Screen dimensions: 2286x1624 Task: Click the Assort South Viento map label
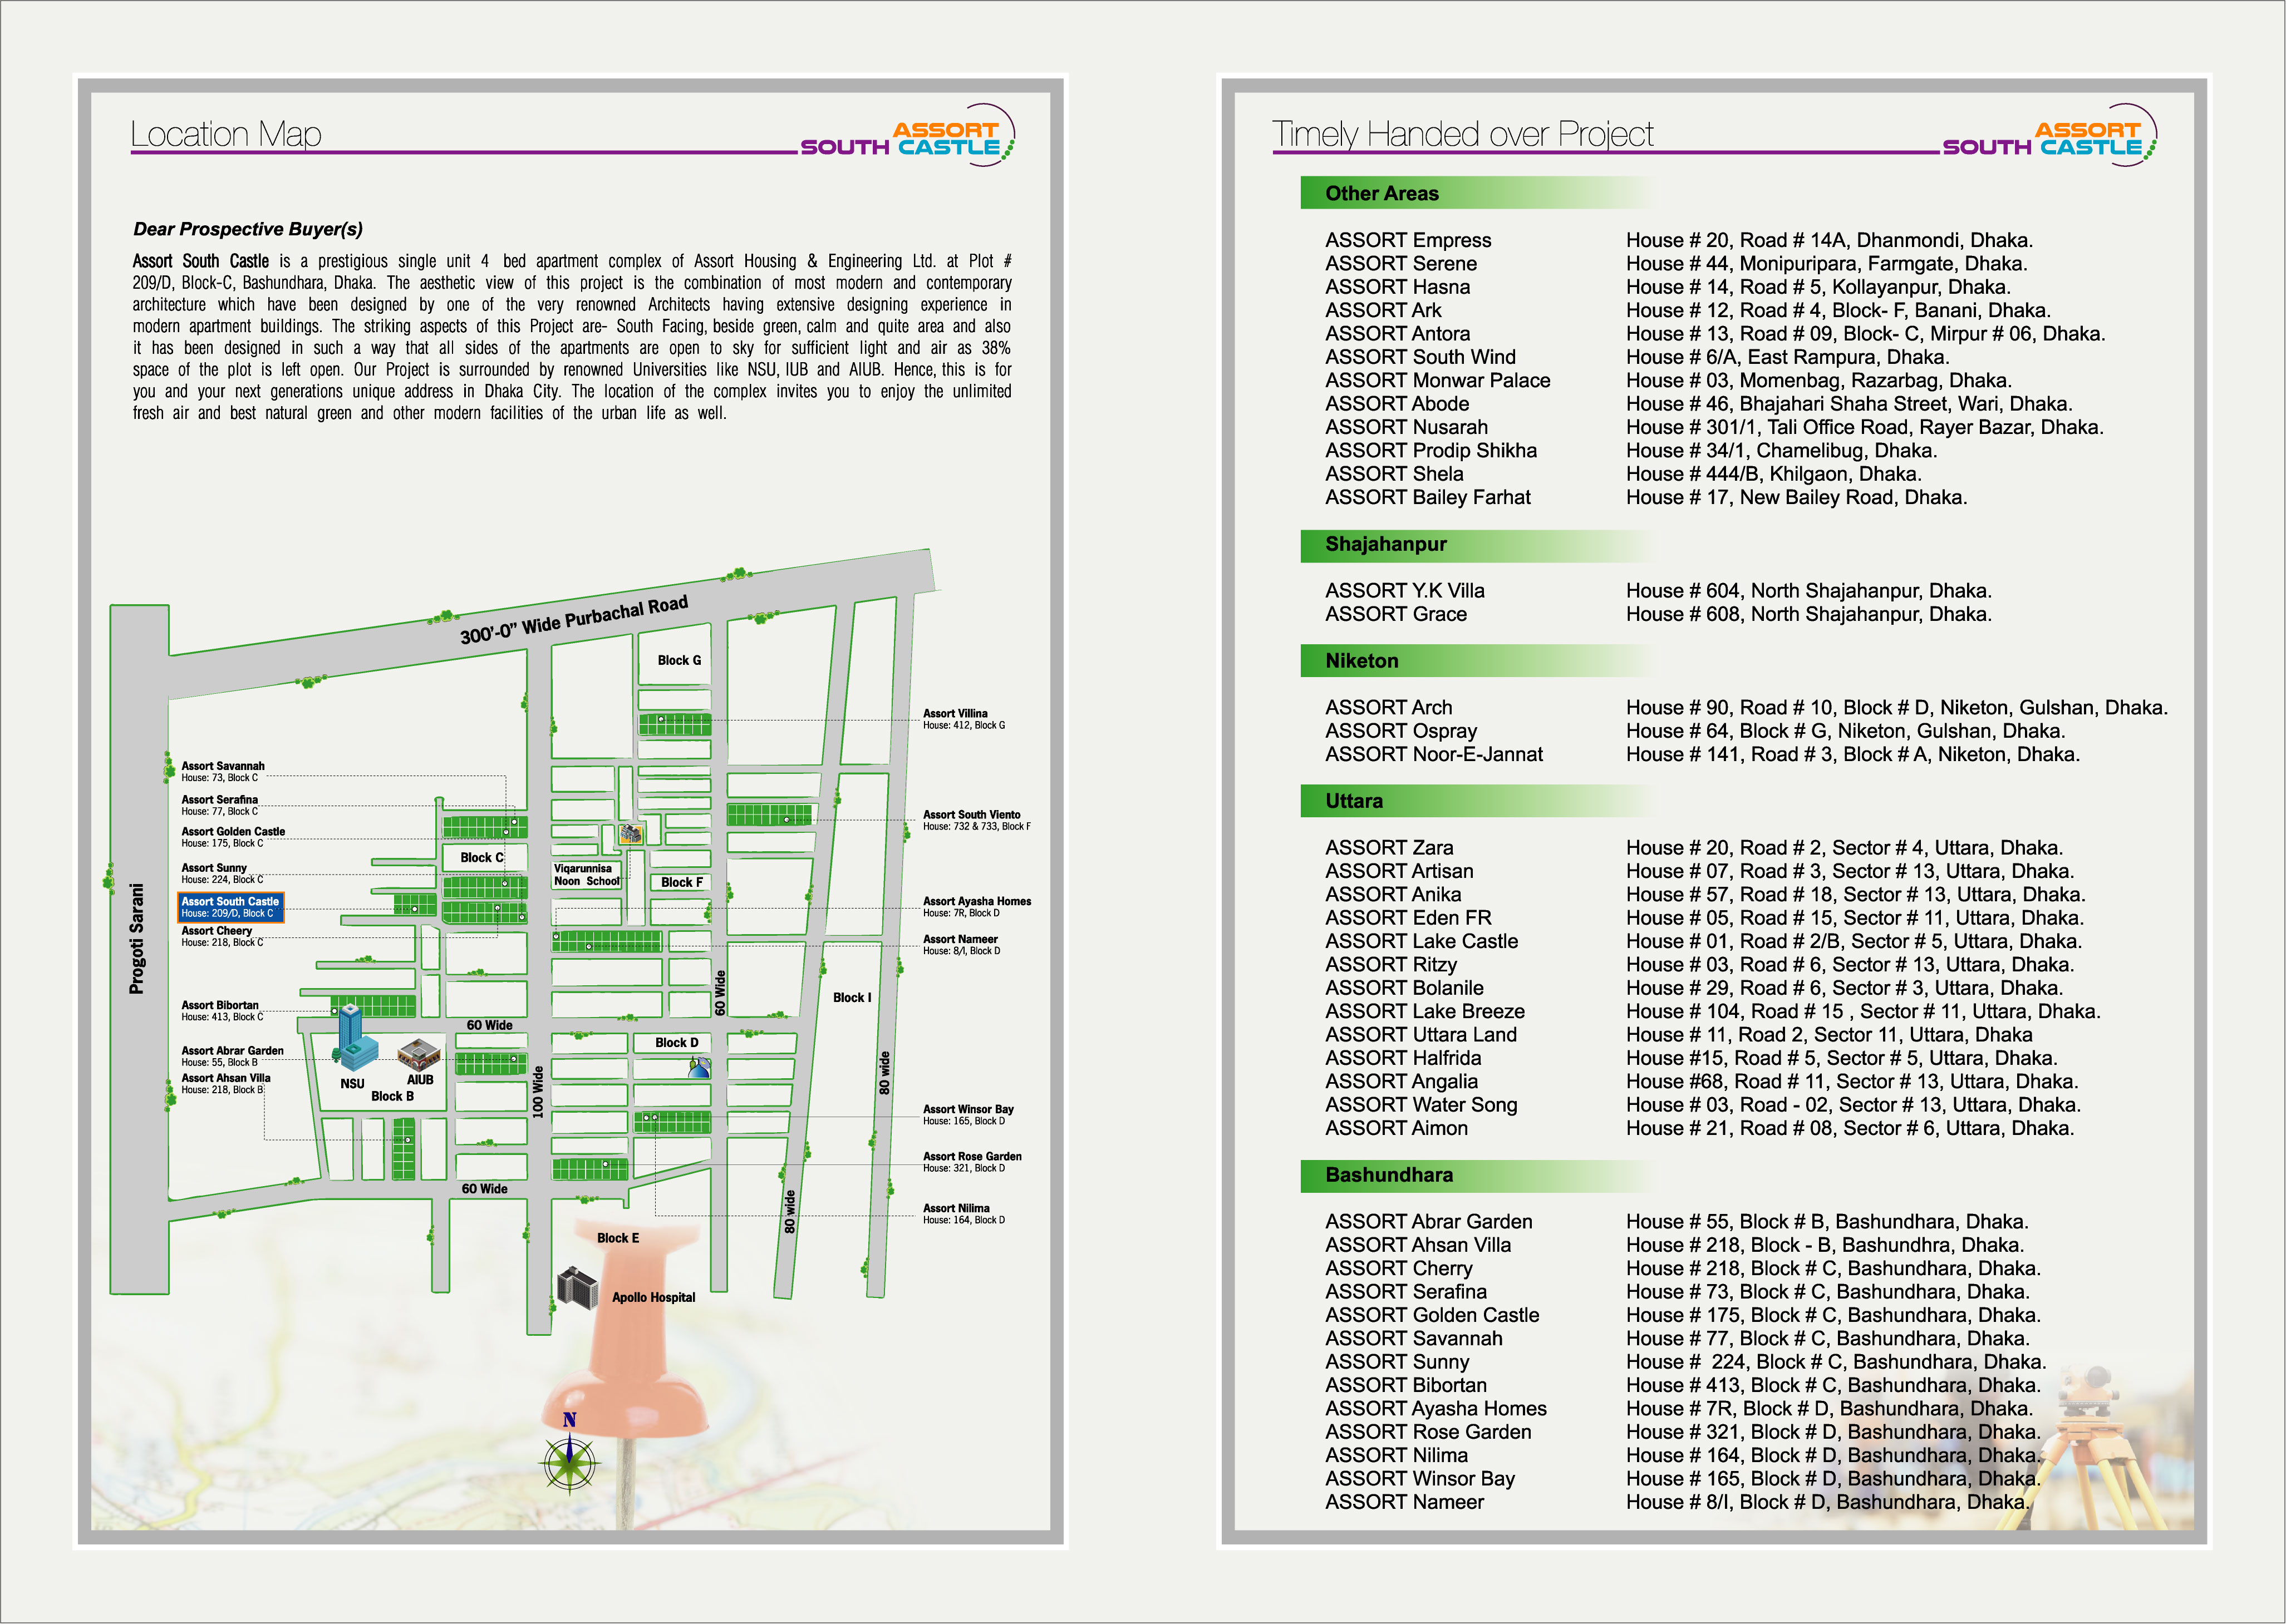(976, 820)
